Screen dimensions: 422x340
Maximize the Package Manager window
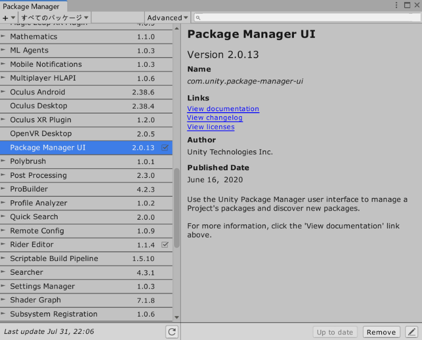(x=407, y=5)
